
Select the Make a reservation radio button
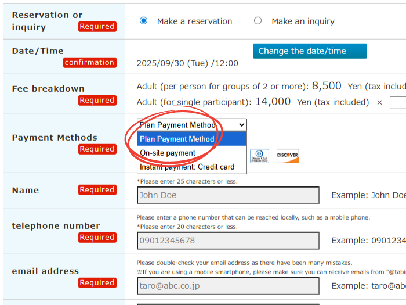[144, 21]
